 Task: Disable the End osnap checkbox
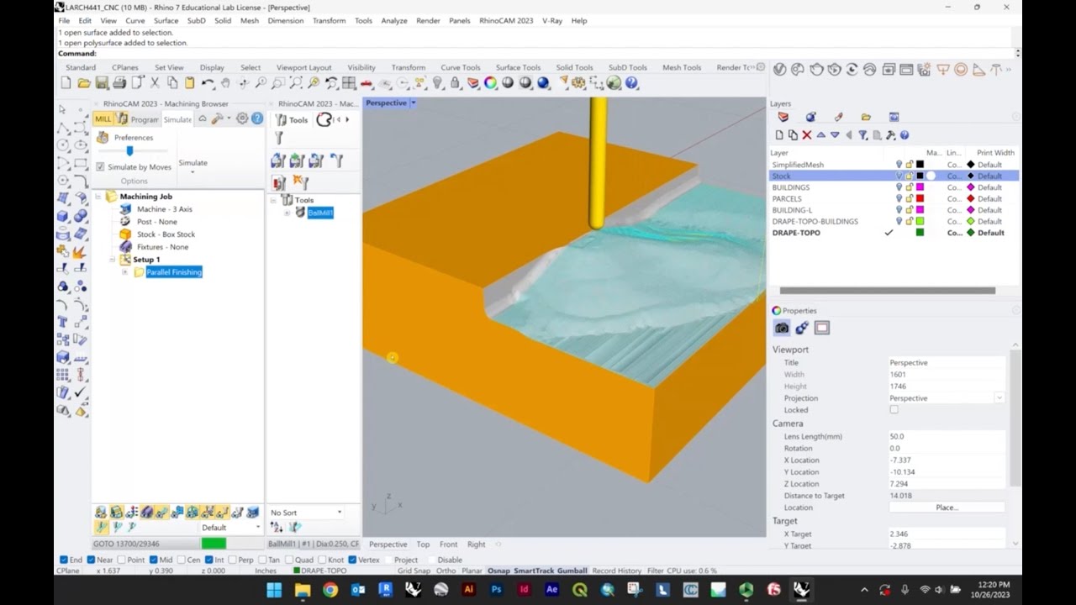click(64, 560)
